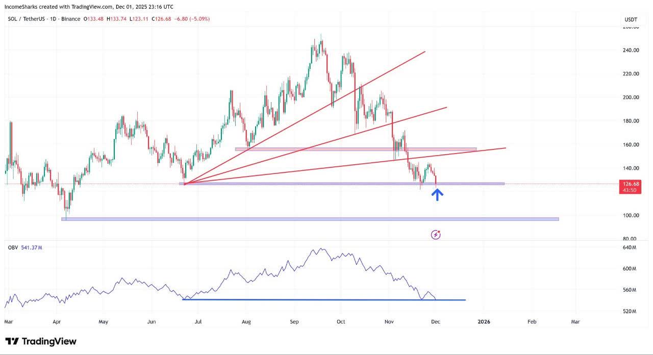This screenshot has height=355, width=653.
Task: Click the USDT currency label
Action: [x=631, y=19]
